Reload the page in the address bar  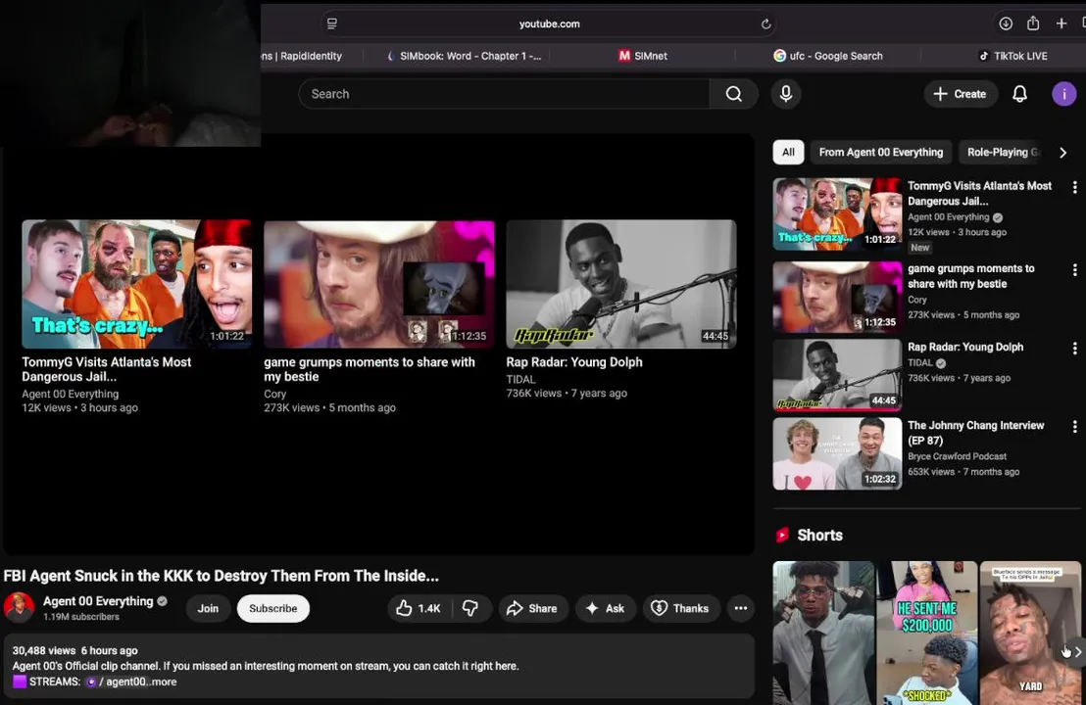(765, 23)
